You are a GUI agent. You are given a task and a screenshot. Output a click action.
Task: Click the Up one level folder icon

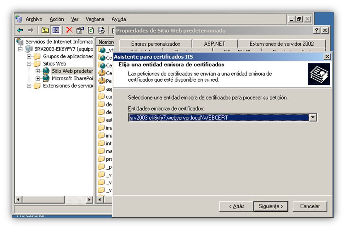[45, 30]
